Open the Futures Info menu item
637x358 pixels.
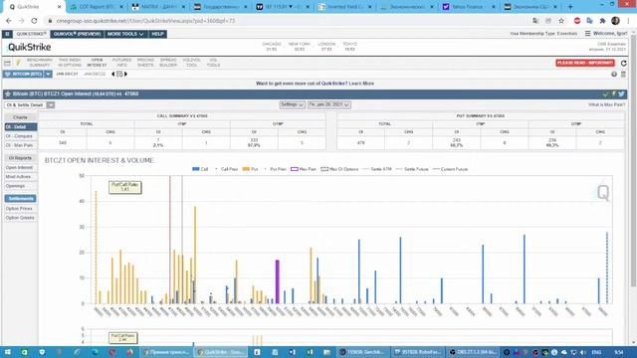(x=121, y=63)
